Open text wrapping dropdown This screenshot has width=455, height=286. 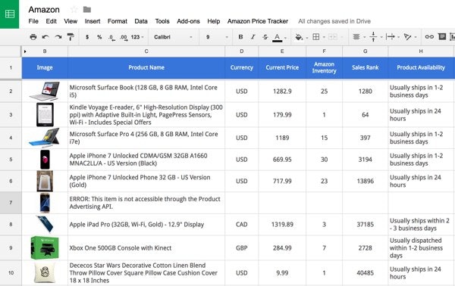pos(393,37)
